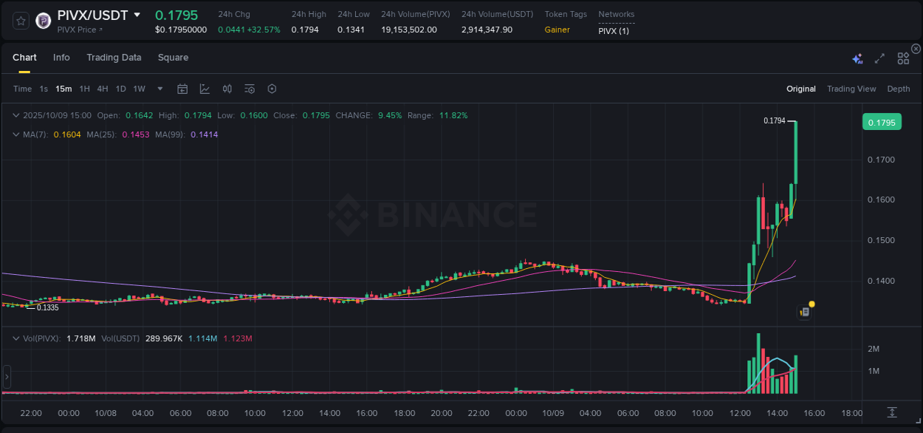Open the widgets layout grid icon

[902, 58]
